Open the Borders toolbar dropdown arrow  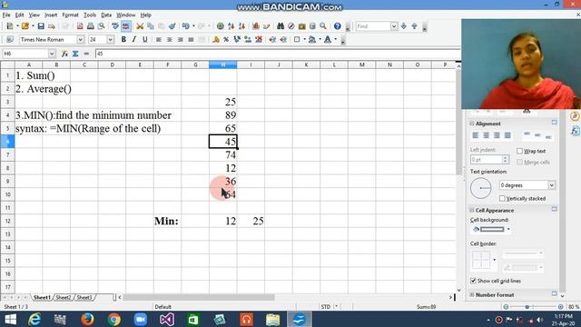[x=305, y=39]
